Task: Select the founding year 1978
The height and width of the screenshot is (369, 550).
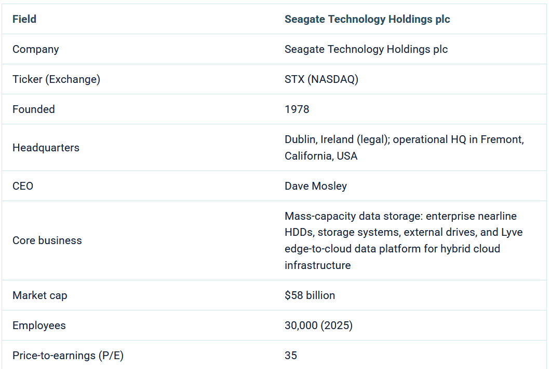Action: 297,109
